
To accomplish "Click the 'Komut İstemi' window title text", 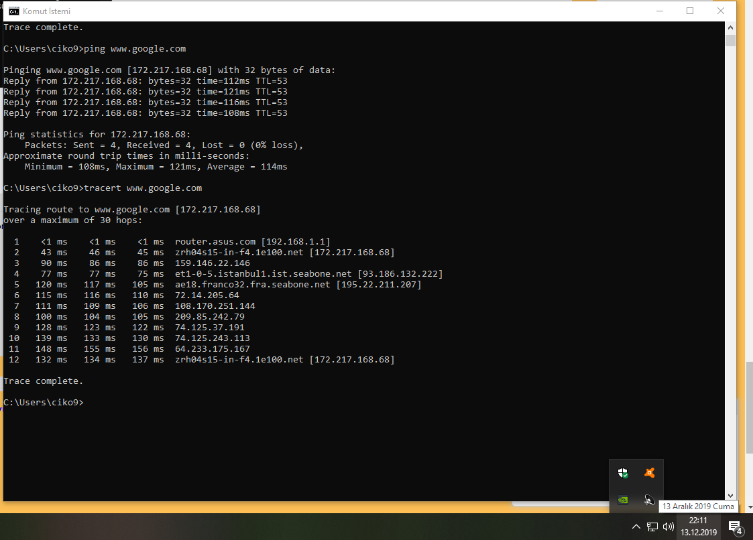I will [46, 11].
